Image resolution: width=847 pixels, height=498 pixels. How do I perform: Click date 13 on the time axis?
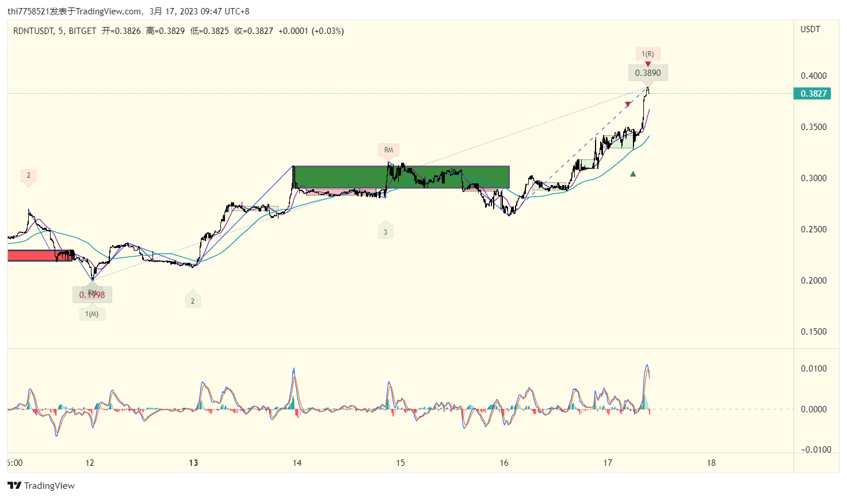pos(193,463)
